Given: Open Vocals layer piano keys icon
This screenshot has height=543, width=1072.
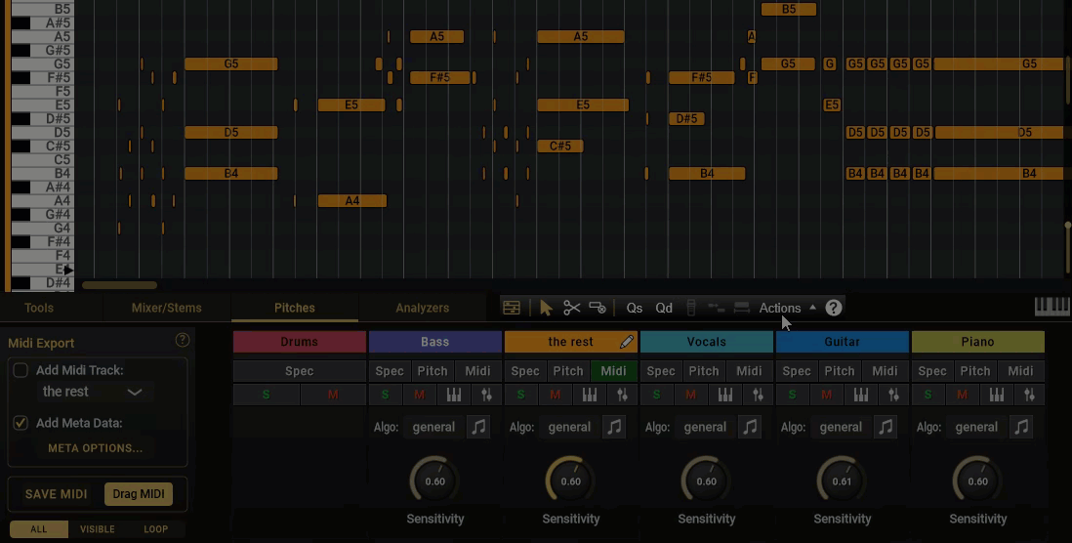Looking at the screenshot, I should point(724,395).
